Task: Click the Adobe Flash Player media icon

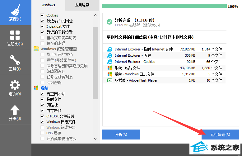Action: pyautogui.click(x=110, y=80)
